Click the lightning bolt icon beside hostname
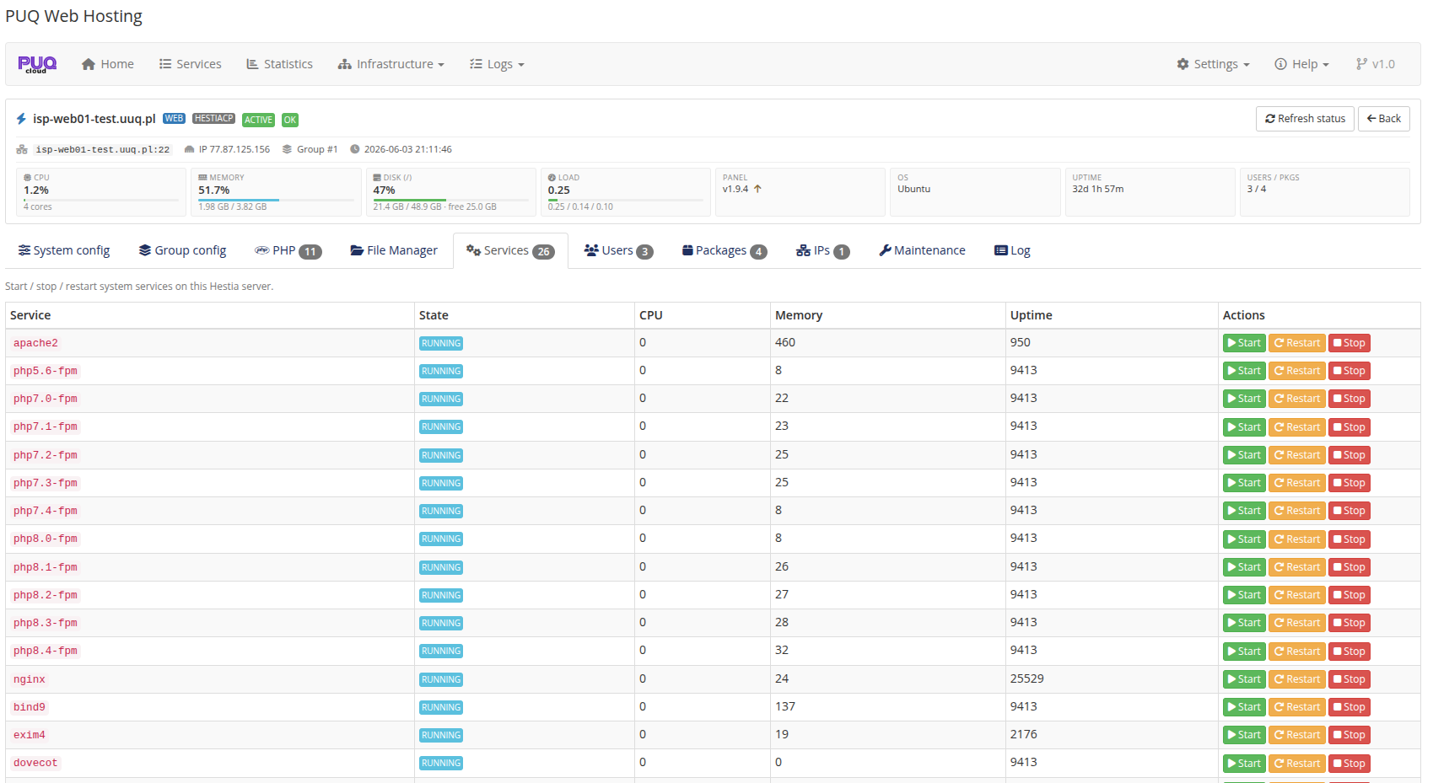 [x=21, y=119]
